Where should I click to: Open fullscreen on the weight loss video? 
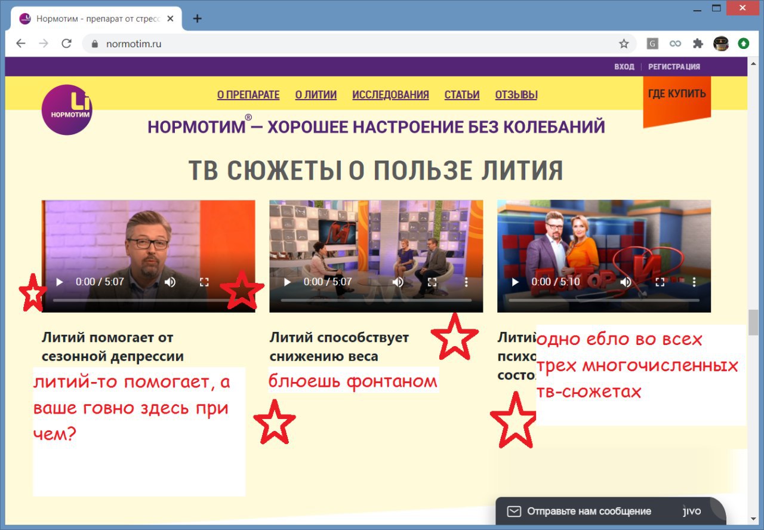(432, 282)
